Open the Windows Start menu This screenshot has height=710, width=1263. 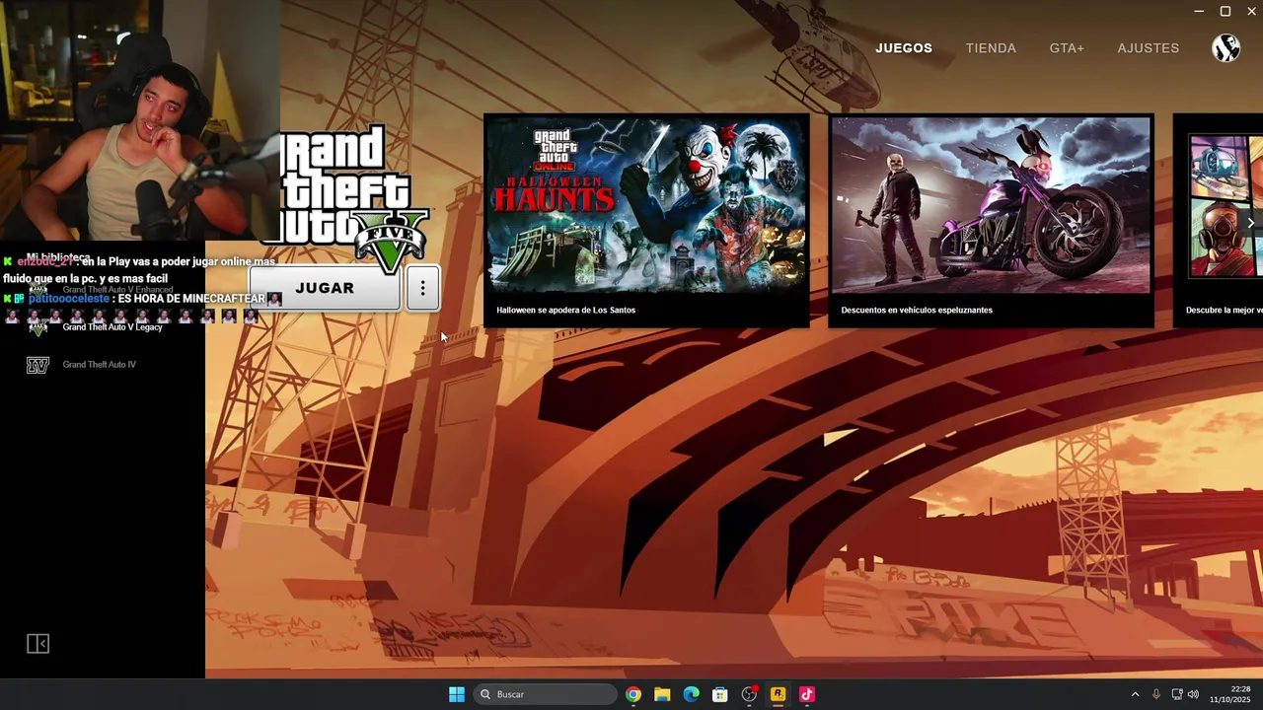click(457, 694)
